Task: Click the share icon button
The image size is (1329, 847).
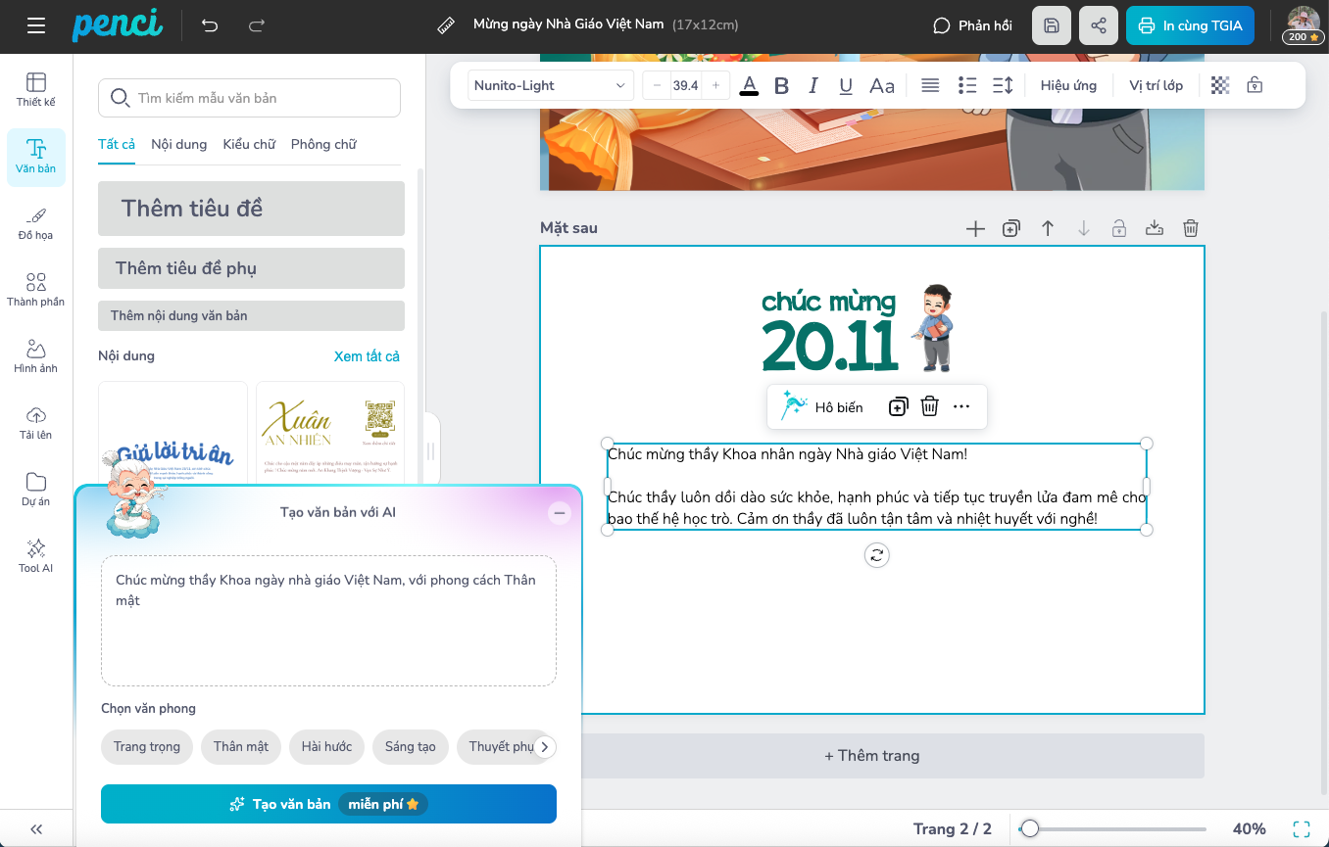Action: pos(1099,25)
